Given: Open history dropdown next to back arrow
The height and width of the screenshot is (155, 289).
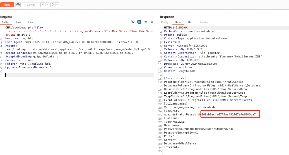Looking at the screenshot, I should click(47, 5).
